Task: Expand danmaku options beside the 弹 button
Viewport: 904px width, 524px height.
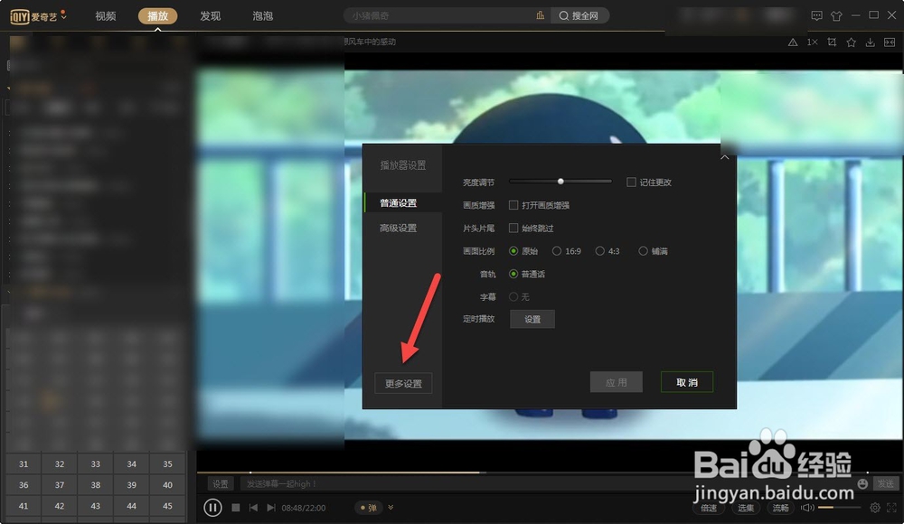Action: (x=391, y=508)
